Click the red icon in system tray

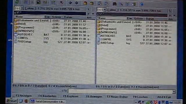pyautogui.click(x=155, y=102)
